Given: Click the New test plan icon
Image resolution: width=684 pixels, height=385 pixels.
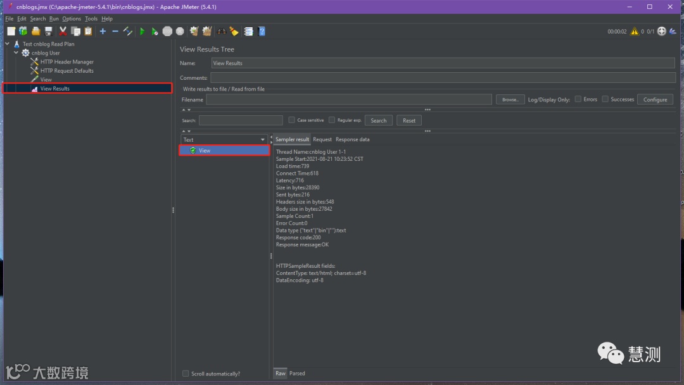Looking at the screenshot, I should point(11,32).
